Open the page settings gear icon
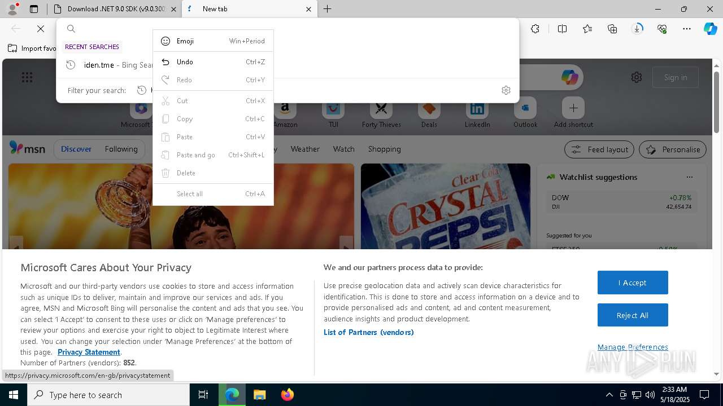 coord(637,77)
